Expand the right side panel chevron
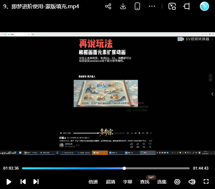 (x=212, y=94)
